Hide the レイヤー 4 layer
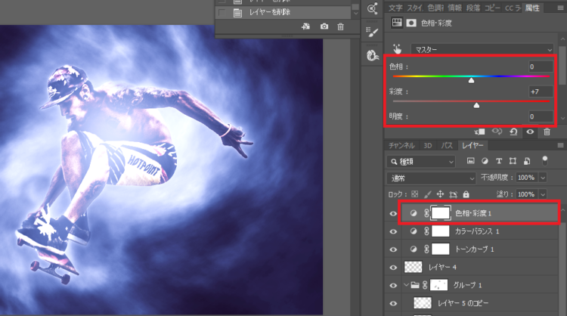Viewport: 567px width, 316px height. click(393, 268)
